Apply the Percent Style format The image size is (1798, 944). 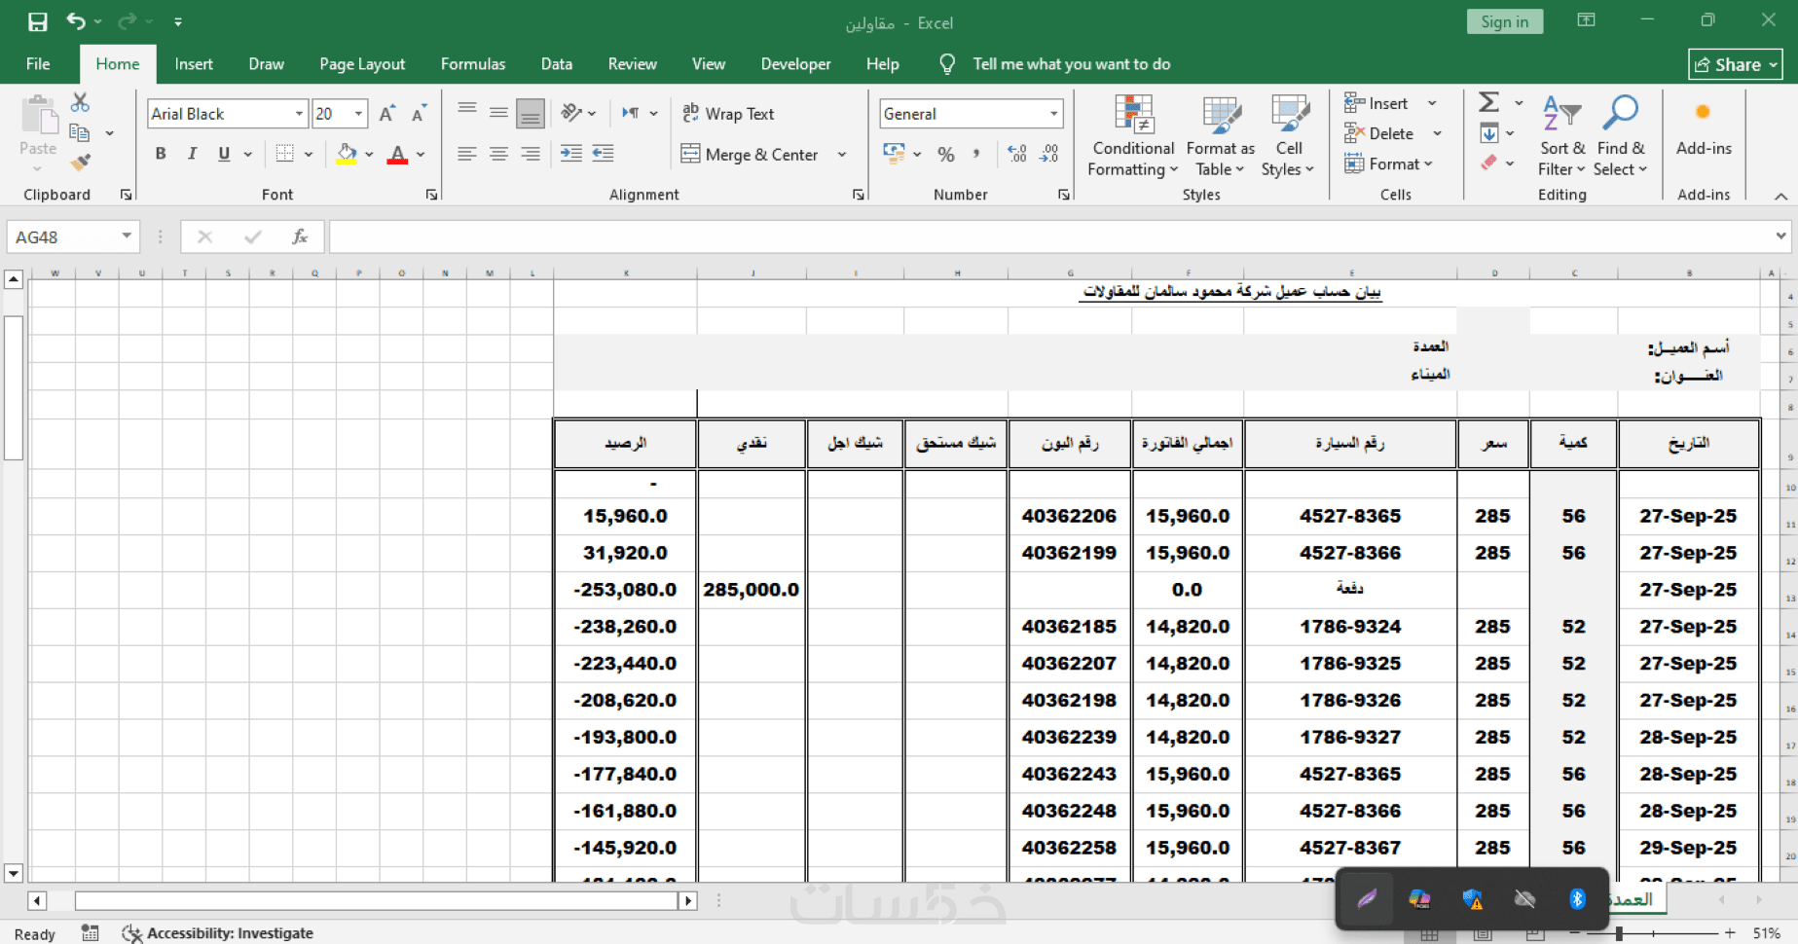(946, 154)
